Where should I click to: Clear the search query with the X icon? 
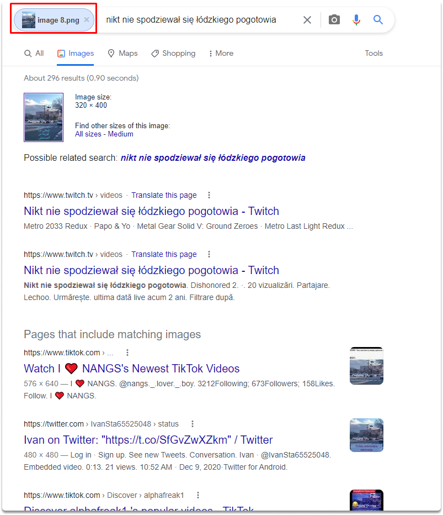[x=307, y=20]
